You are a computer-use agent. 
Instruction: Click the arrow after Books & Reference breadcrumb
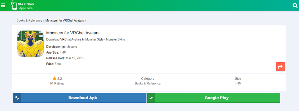click(44, 21)
